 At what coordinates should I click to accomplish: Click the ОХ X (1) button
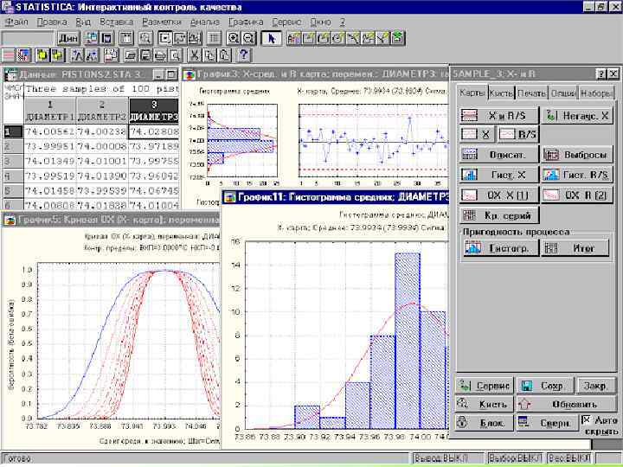click(x=499, y=195)
